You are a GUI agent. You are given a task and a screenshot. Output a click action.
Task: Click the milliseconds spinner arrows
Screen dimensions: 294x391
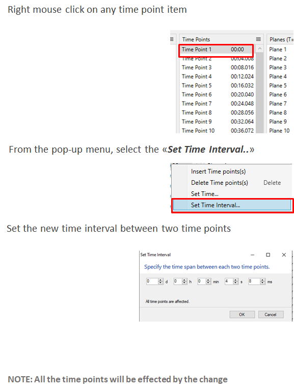(x=262, y=281)
